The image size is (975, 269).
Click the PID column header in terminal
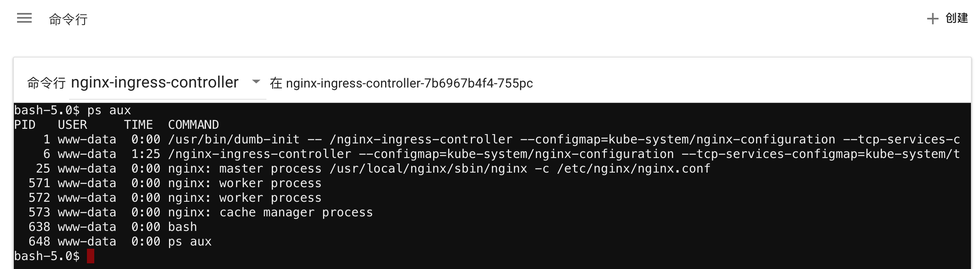tap(25, 125)
